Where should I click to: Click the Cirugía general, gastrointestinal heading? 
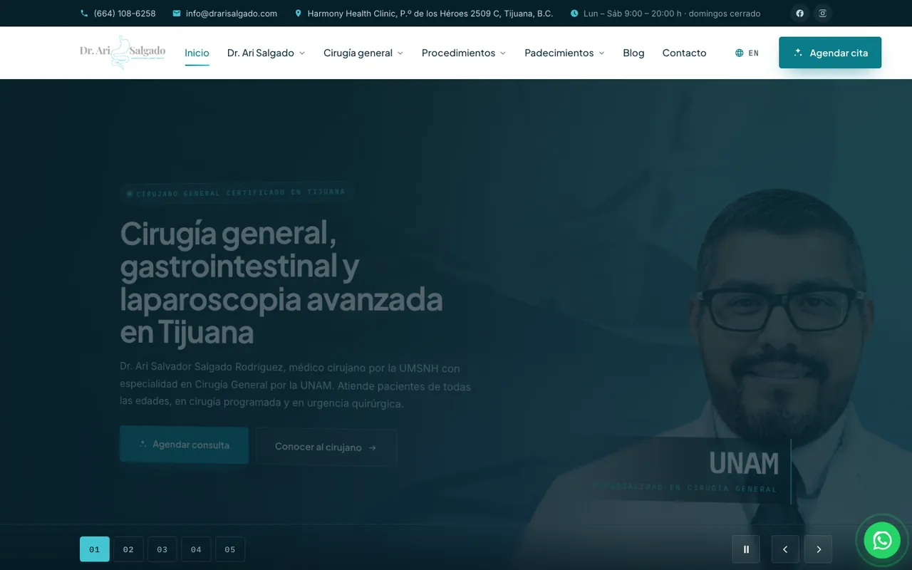point(281,282)
